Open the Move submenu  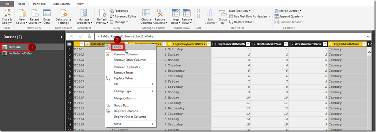[x=131, y=124]
